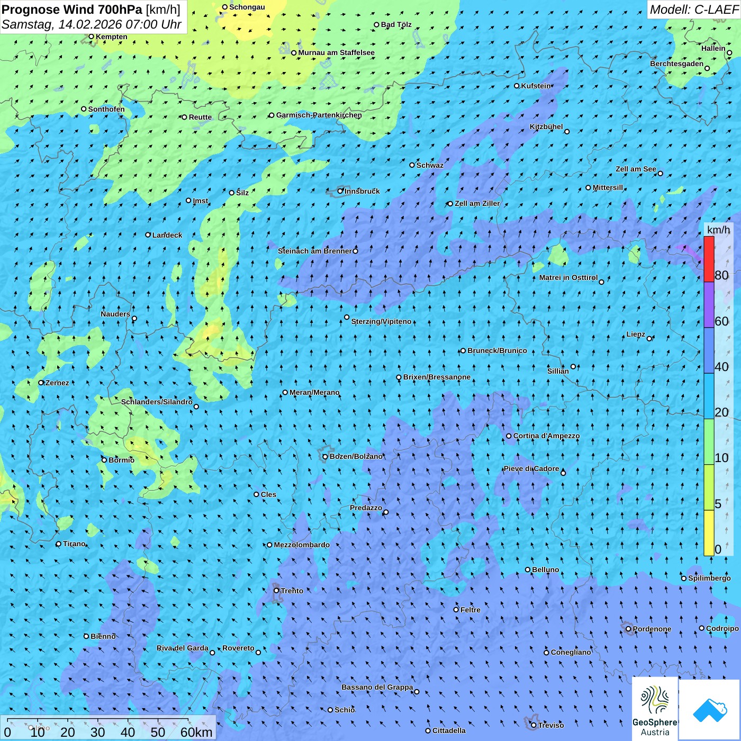Click the 'Bruneck/Brunico' label
The height and width of the screenshot is (741, 741).
click(497, 350)
